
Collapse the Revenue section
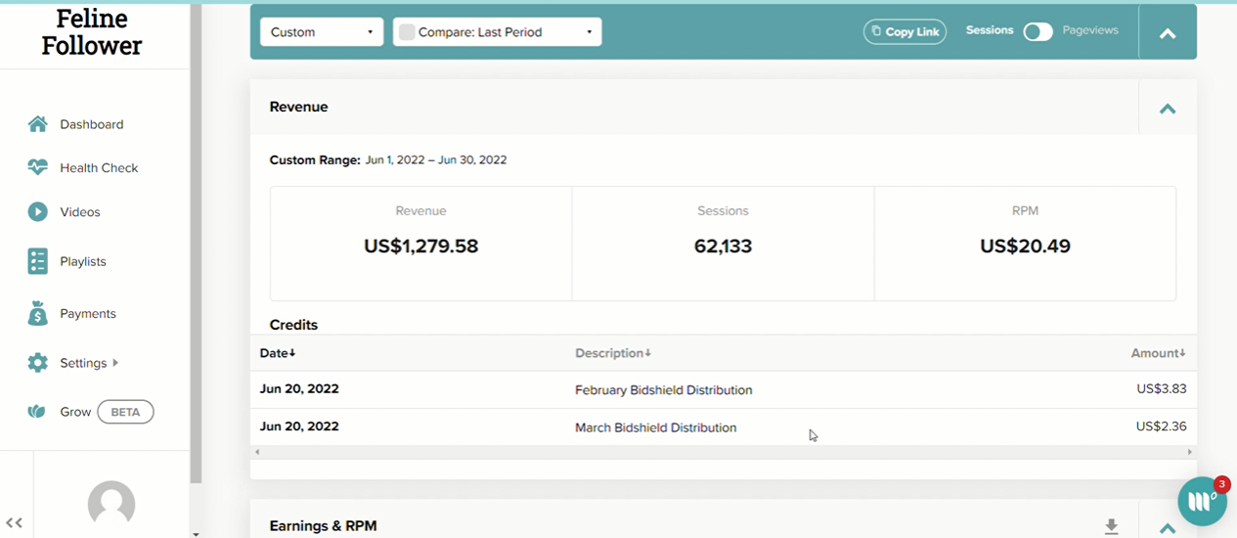pos(1168,108)
